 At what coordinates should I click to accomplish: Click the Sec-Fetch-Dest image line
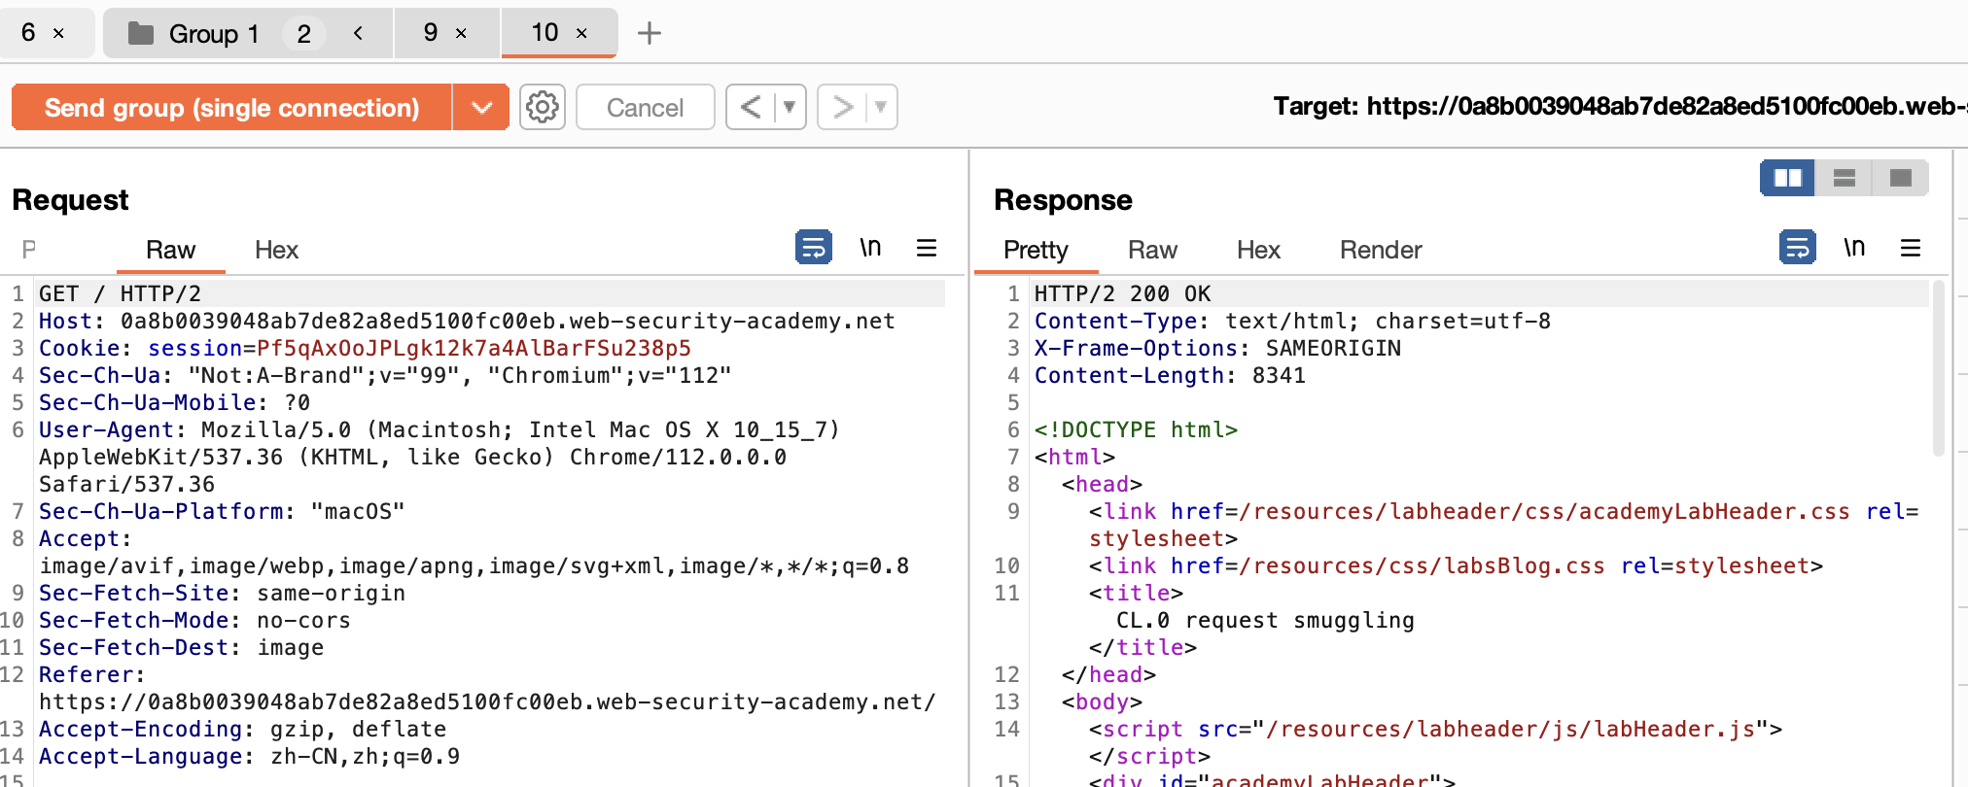pos(181,647)
